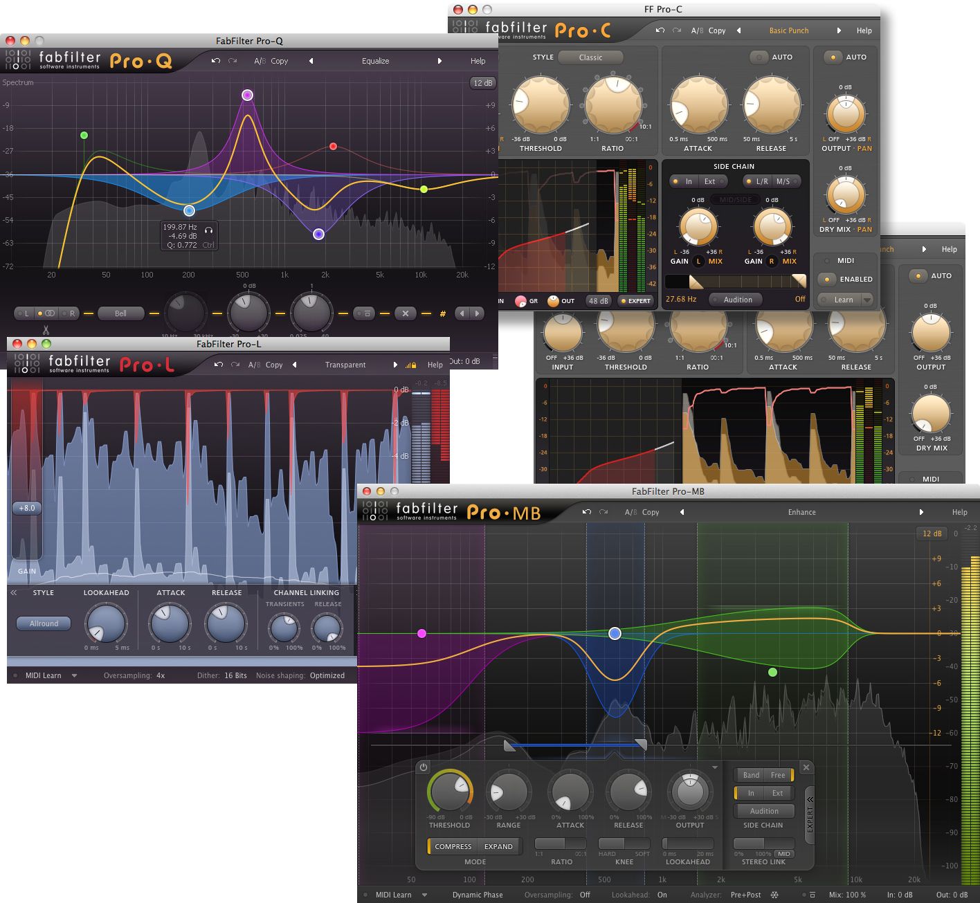This screenshot has height=903, width=980.
Task: Select the green high band dot in Pro-MB
Action: 772,672
